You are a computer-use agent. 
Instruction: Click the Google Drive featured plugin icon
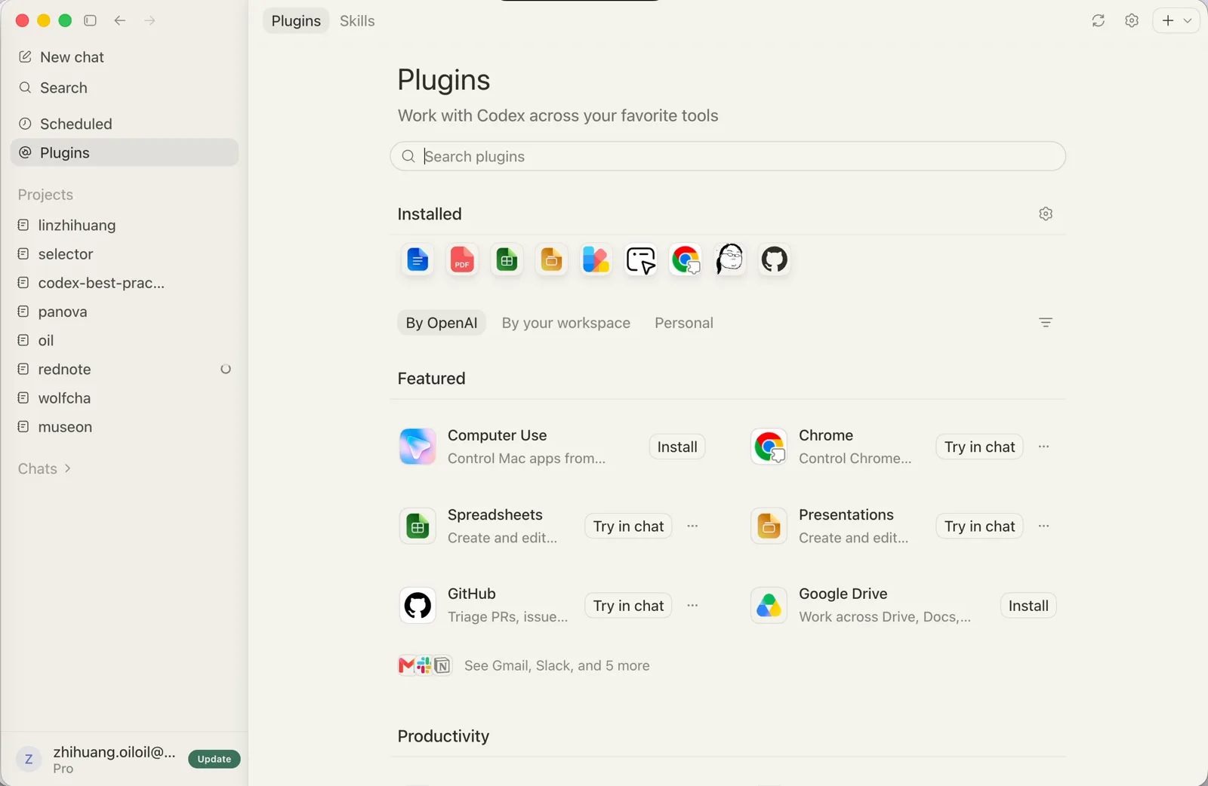[x=769, y=605]
